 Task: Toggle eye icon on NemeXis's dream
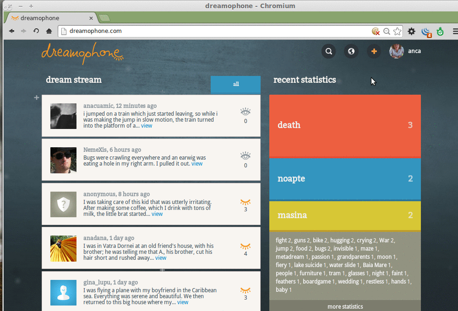pyautogui.click(x=245, y=156)
